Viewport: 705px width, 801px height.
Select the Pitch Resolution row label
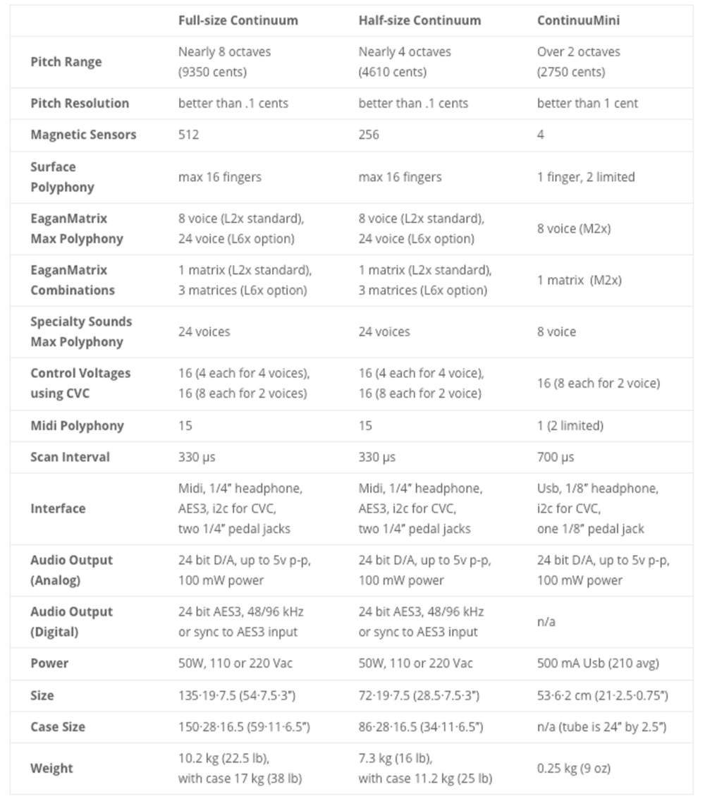pyautogui.click(x=80, y=103)
